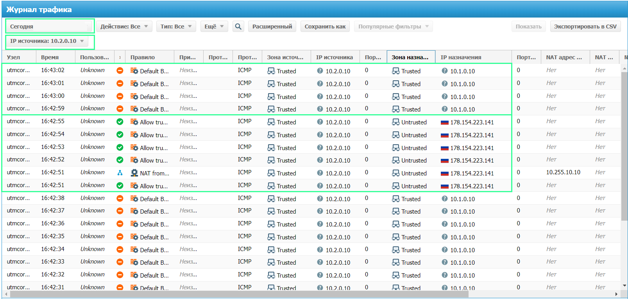The image size is (628, 299).
Task: Click the horizontal scrollbar thumb
Action: pyautogui.click(x=239, y=294)
